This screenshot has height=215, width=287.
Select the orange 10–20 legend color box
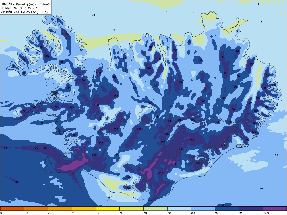pos(36,209)
